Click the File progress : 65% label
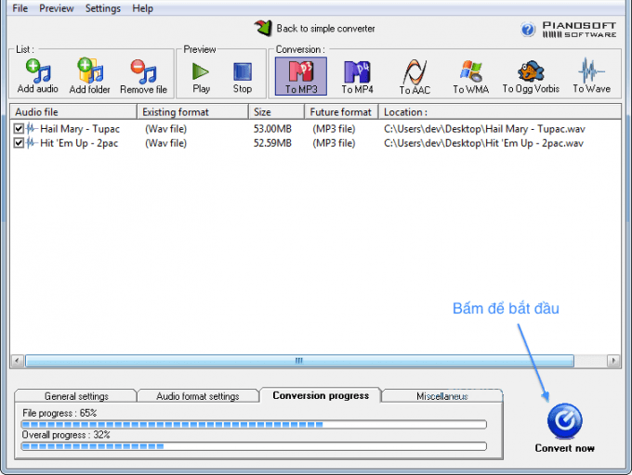Image resolution: width=632 pixels, height=475 pixels. (59, 413)
